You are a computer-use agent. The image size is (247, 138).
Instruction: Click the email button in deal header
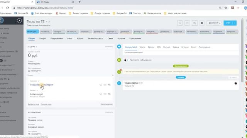pyautogui.click(x=187, y=23)
